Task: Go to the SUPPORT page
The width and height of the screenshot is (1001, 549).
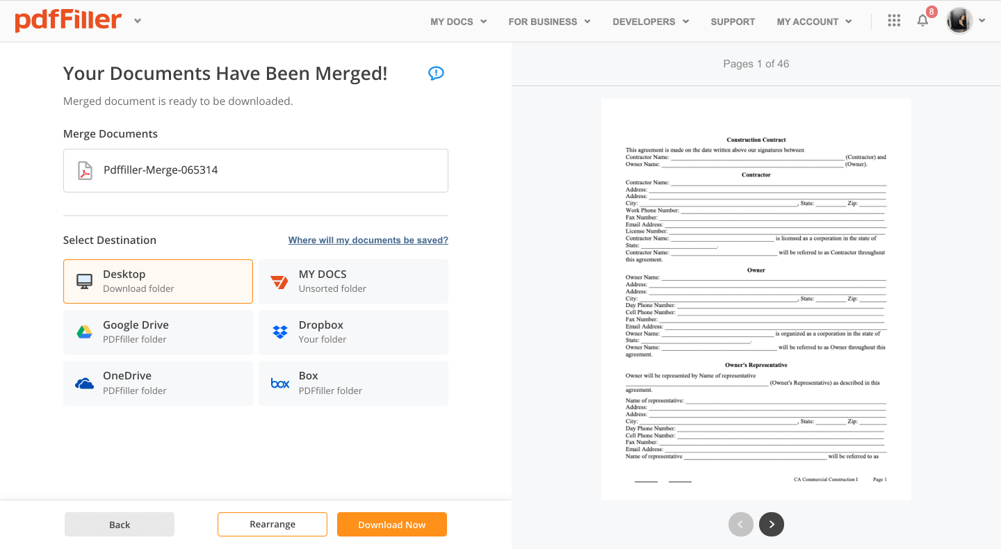Action: pyautogui.click(x=733, y=22)
